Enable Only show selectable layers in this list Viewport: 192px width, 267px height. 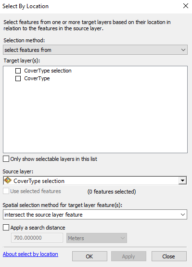click(x=6, y=159)
